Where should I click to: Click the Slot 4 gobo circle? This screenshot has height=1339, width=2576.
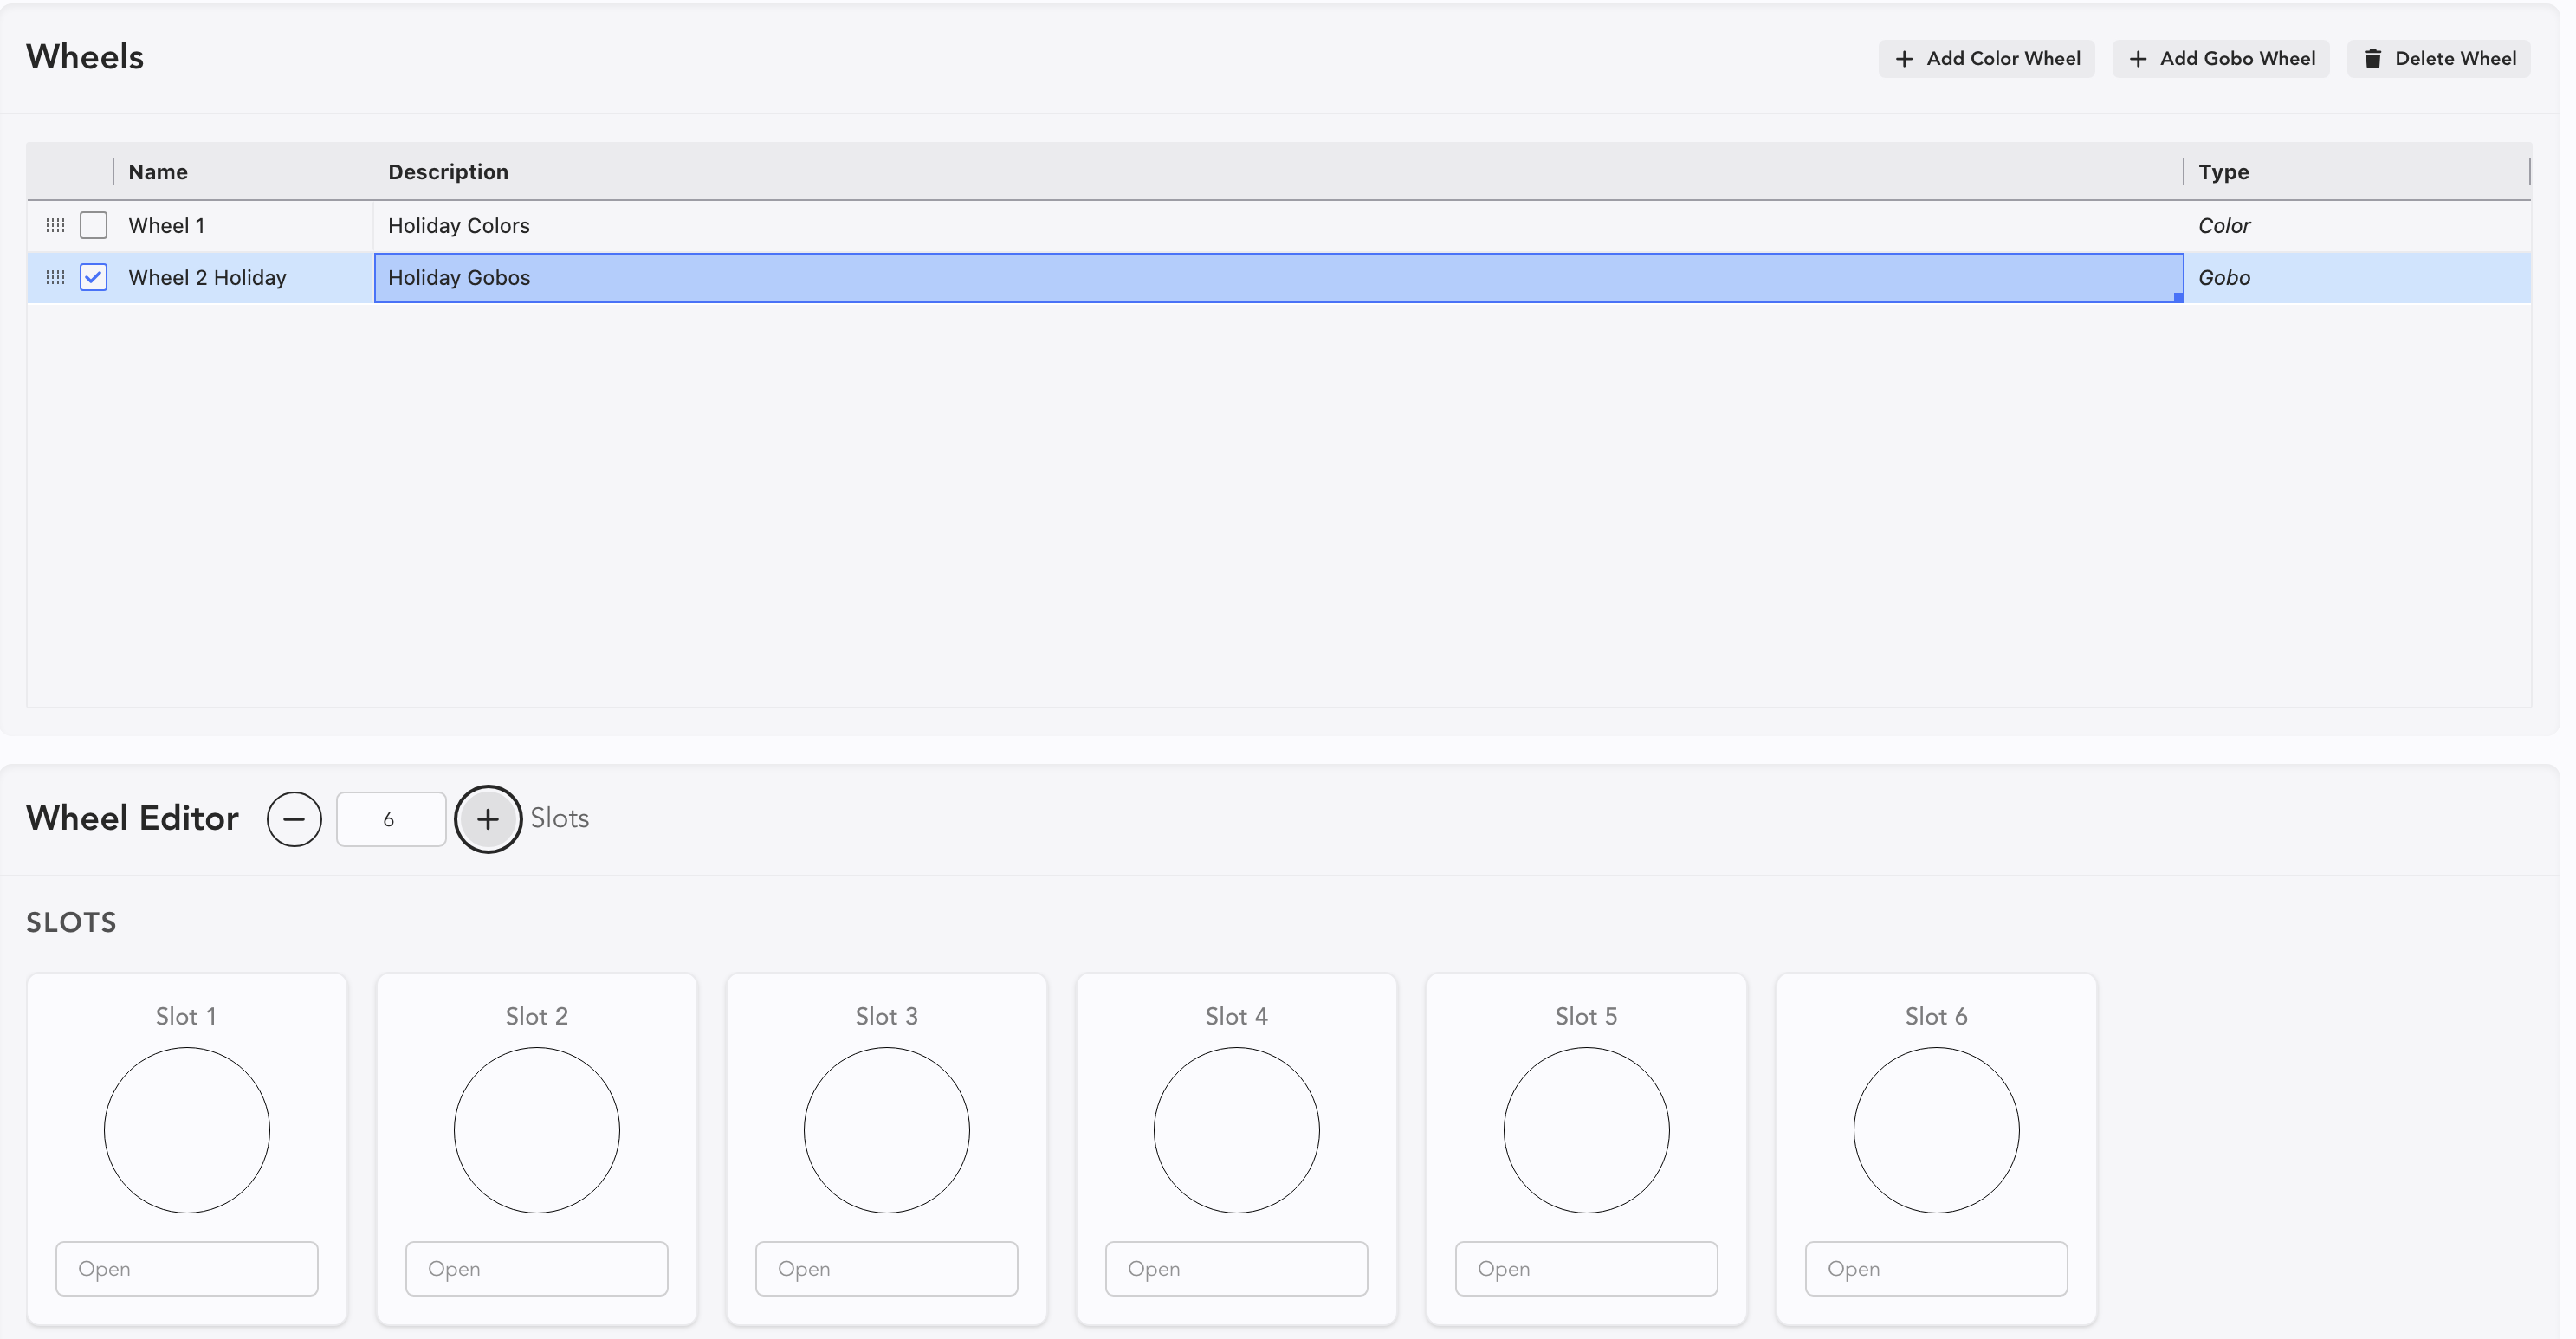1236,1130
